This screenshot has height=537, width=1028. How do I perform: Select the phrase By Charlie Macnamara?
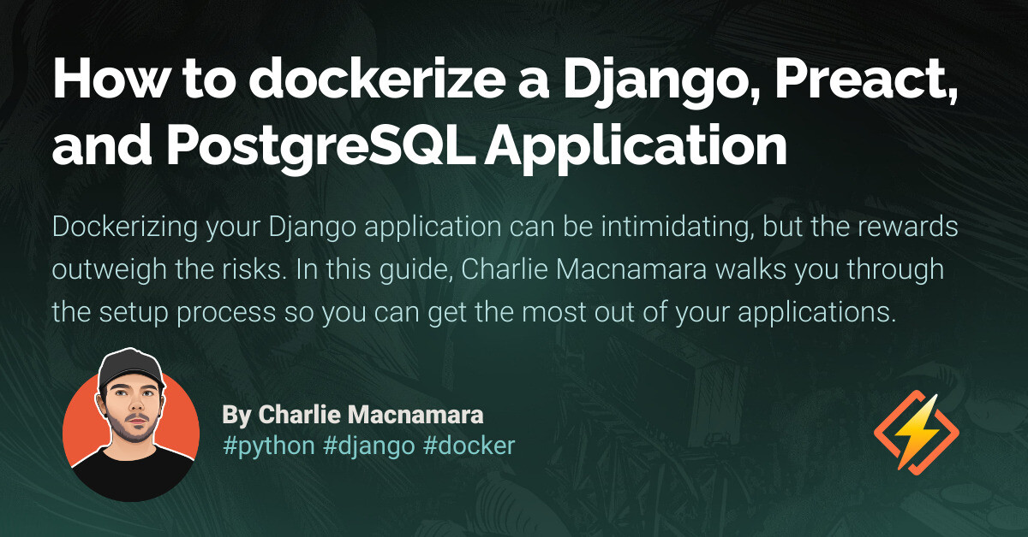coord(353,416)
